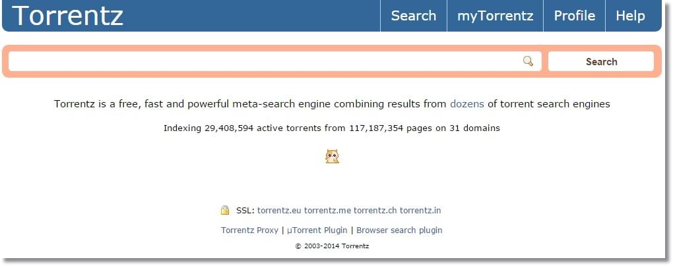Open the torrentz.in SSL link
Viewport: 673px width, 266px height.
[420, 210]
